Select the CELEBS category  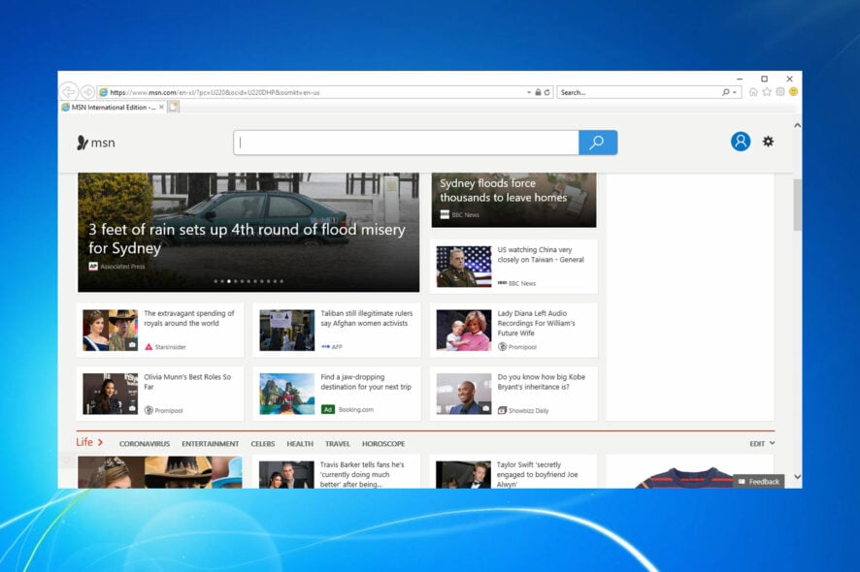pos(263,444)
